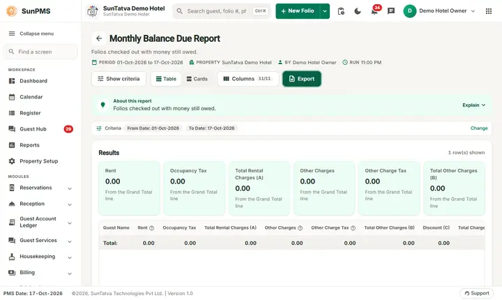The image size is (502, 300).
Task: Open Property Setup menu item
Action: [x=40, y=161]
